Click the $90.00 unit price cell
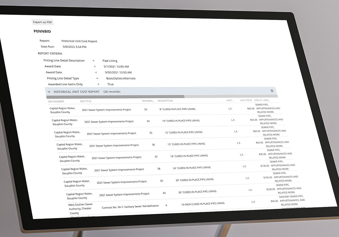 262,154
